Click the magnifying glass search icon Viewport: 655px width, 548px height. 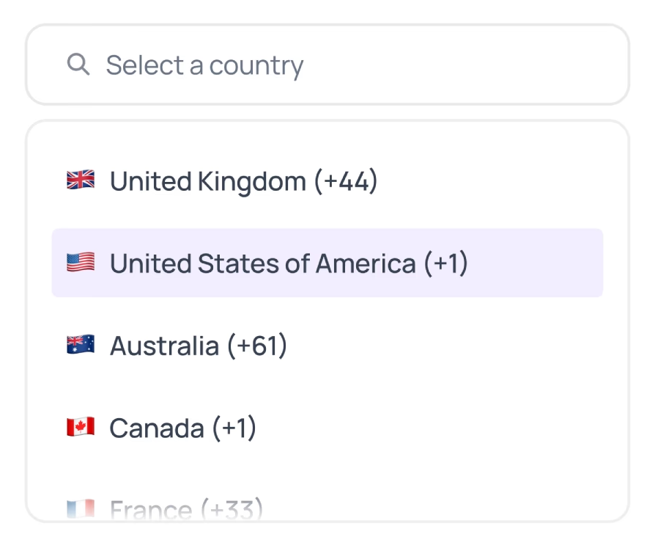(x=78, y=65)
